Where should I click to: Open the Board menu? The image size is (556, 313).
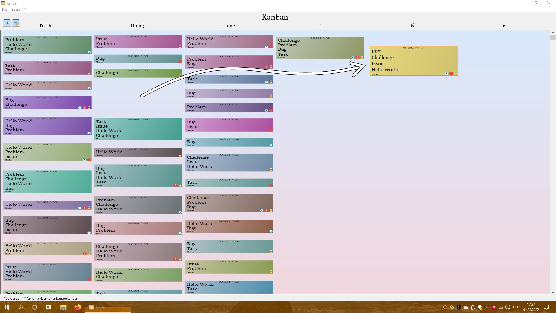[16, 10]
